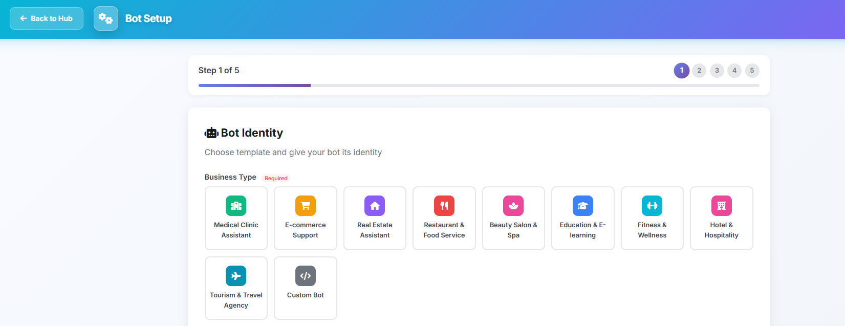Screen dimensions: 845x326
Task: Pick the Fitness & Wellness dumbbell icon
Action: point(652,206)
